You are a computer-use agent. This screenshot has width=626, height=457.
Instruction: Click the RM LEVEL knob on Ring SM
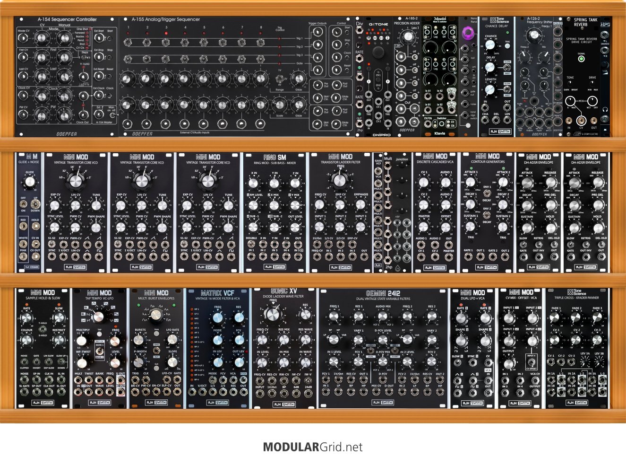[x=254, y=205]
